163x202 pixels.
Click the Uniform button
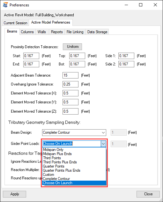tap(72, 47)
